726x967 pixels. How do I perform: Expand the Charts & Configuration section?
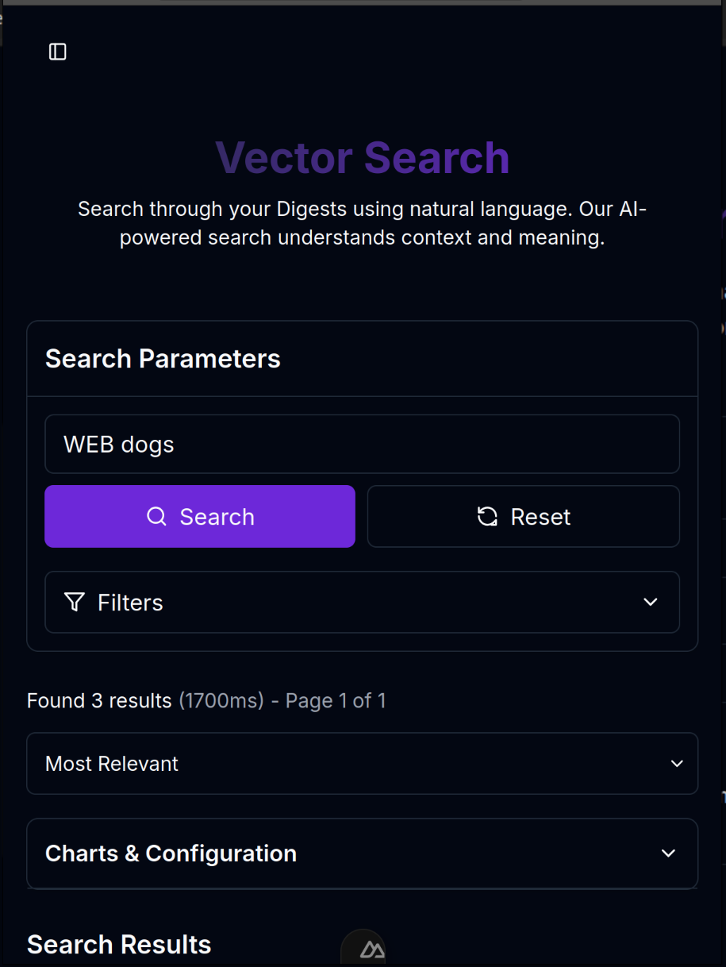pos(363,853)
